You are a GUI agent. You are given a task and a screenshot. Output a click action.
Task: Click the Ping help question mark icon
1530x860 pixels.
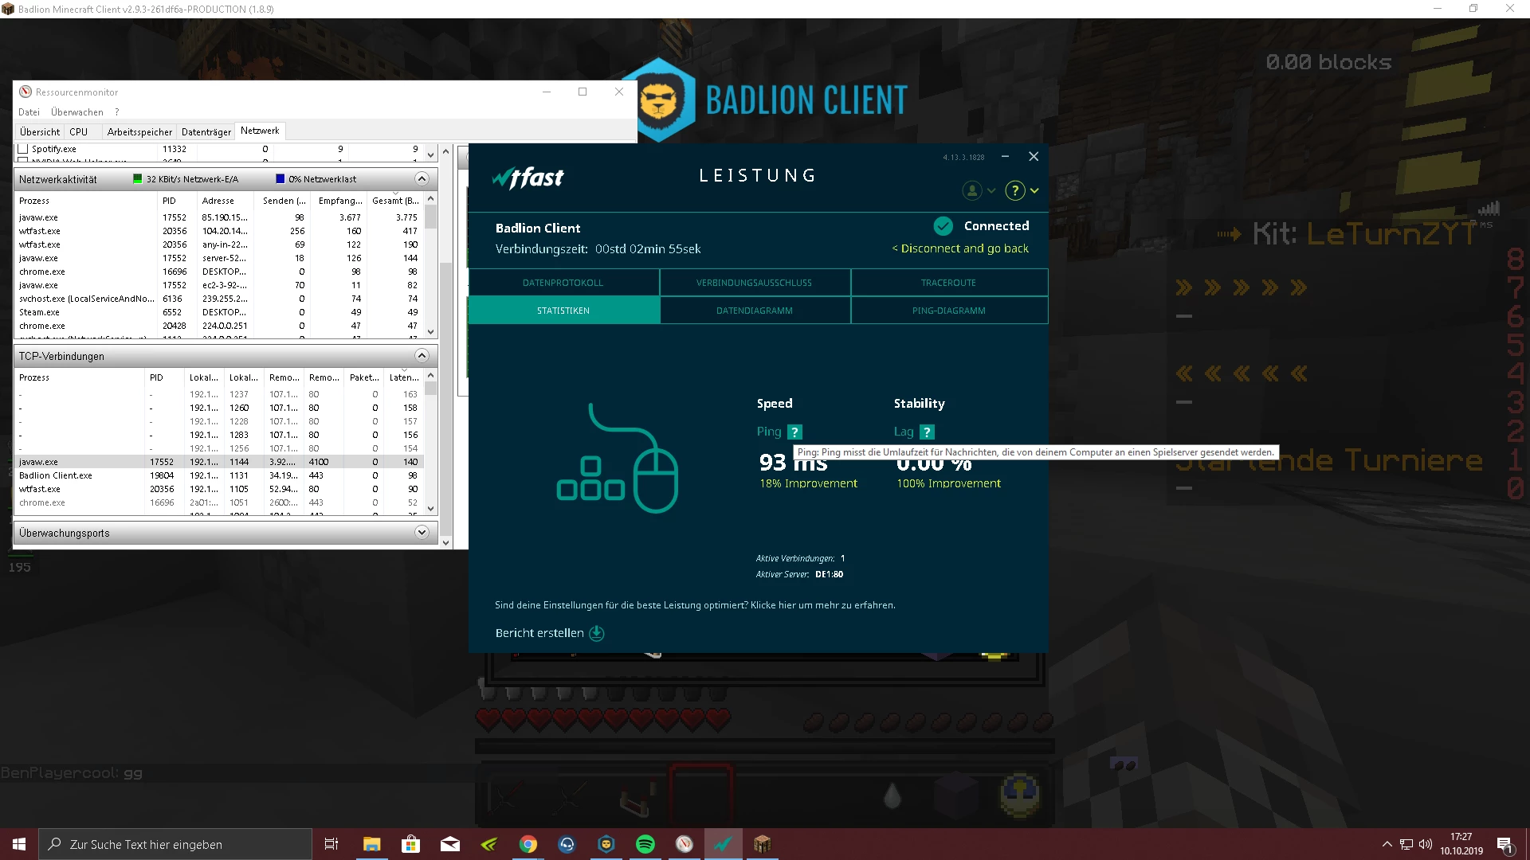pyautogui.click(x=794, y=432)
